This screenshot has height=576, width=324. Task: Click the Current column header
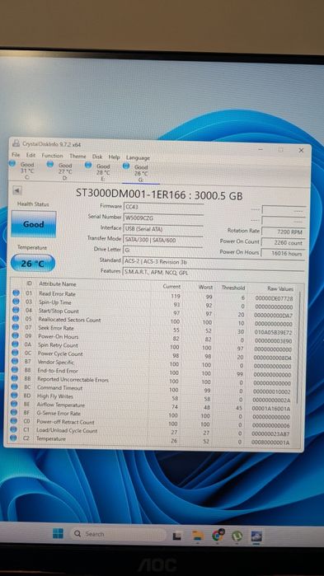click(171, 286)
